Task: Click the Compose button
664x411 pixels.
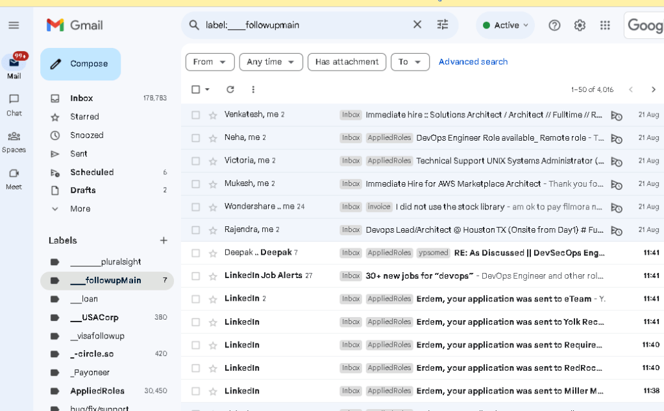Action: pos(80,64)
